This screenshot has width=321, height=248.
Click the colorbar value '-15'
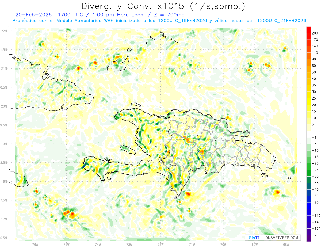pos(316,157)
